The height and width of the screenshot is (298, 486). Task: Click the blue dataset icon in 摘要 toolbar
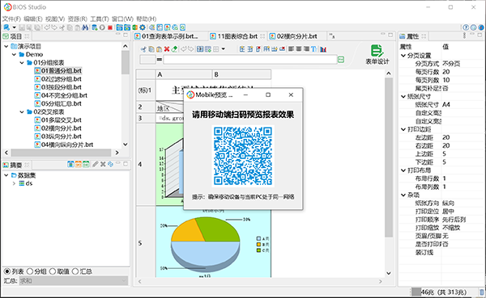(x=70, y=165)
